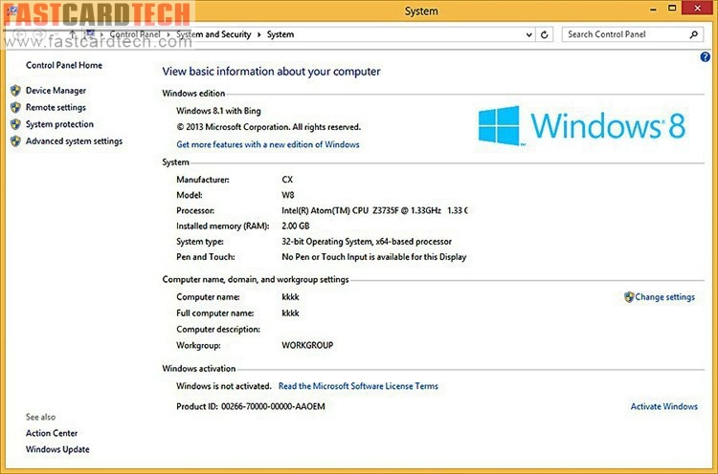Click '32-bit Operating System' system type value
The width and height of the screenshot is (718, 474).
[367, 242]
